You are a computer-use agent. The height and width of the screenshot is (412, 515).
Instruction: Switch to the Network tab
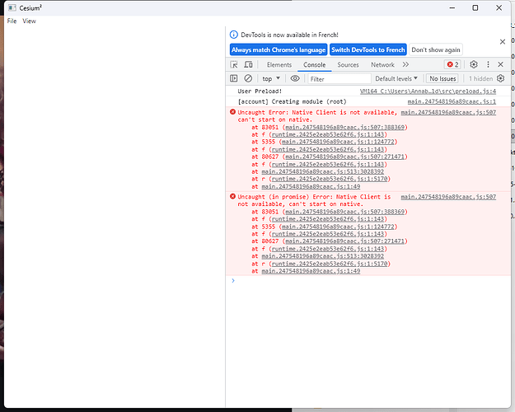pyautogui.click(x=382, y=64)
